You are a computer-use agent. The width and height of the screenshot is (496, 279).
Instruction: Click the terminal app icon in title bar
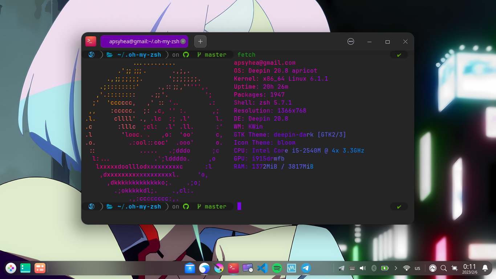[91, 41]
